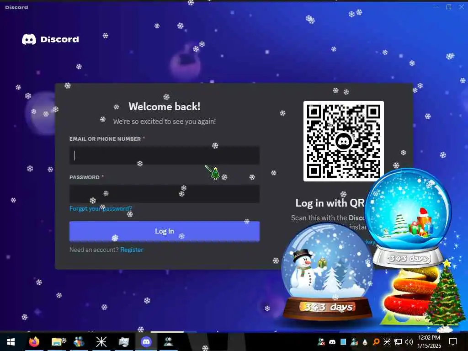Click the water drop system tray icon
This screenshot has height=351, width=468.
[x=365, y=342]
